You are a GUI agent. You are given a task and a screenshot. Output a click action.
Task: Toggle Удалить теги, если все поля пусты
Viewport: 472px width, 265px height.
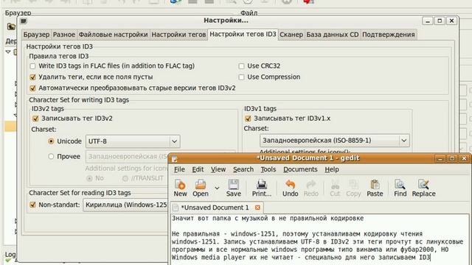point(32,77)
